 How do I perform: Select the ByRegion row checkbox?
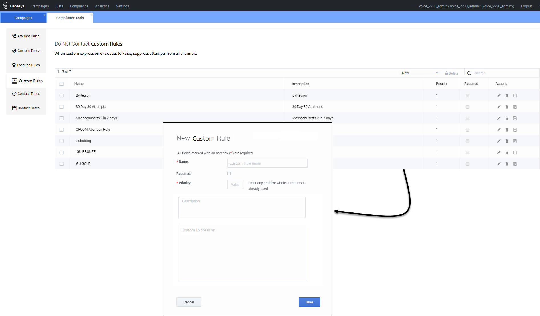(62, 96)
